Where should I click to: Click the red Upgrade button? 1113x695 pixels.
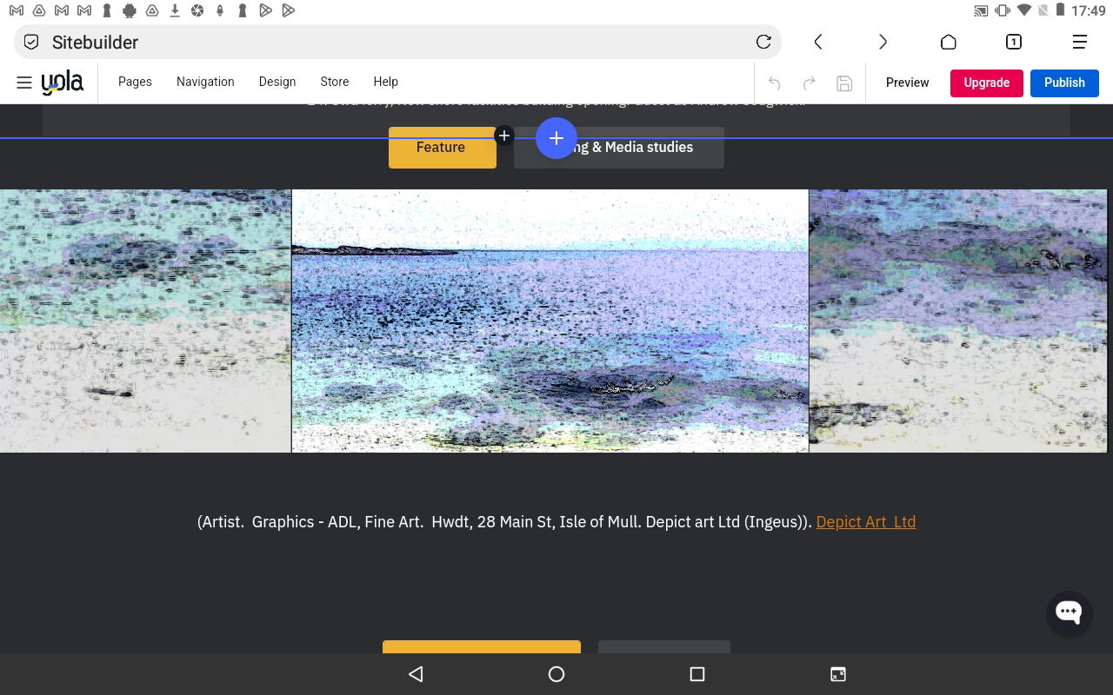pyautogui.click(x=987, y=83)
